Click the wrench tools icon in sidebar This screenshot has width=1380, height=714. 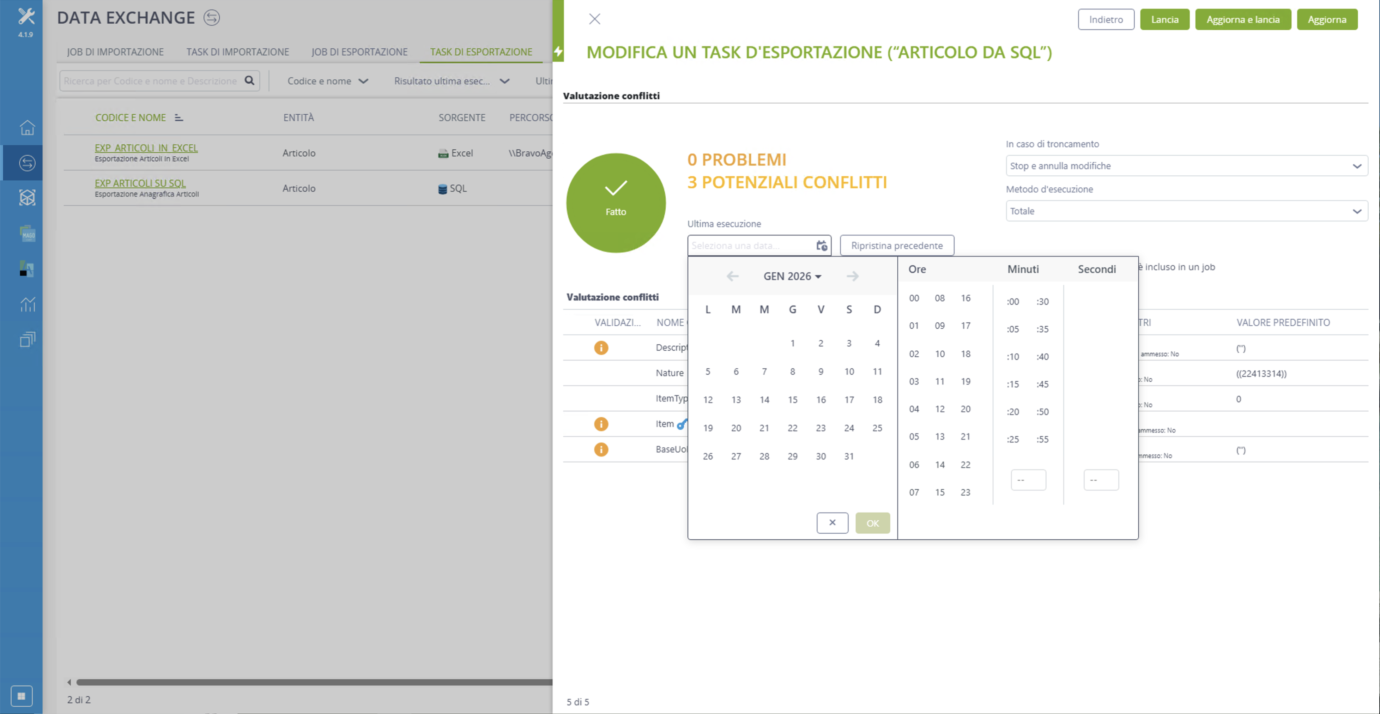pos(26,16)
